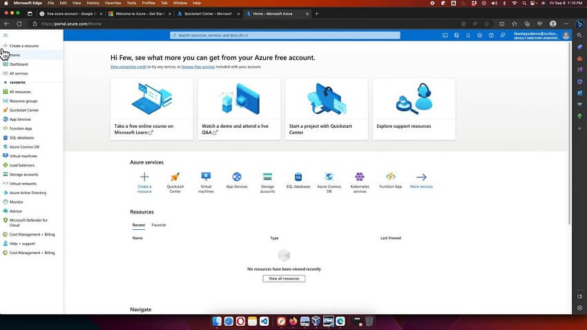Click the Last Viewed column header
This screenshot has width=587, height=330.
point(390,238)
